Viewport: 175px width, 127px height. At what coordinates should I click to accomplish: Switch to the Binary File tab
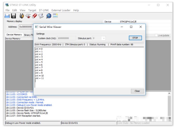click(29, 35)
